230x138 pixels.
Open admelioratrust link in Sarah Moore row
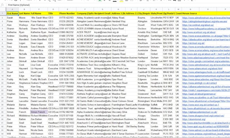click(206, 18)
